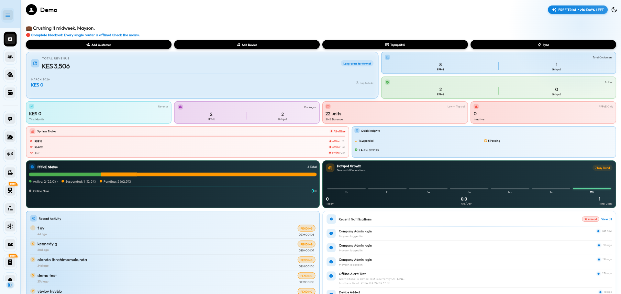Screen dimensions: 621x294
Task: Click the Free Trial 210 days left badge
Action: click(x=578, y=10)
